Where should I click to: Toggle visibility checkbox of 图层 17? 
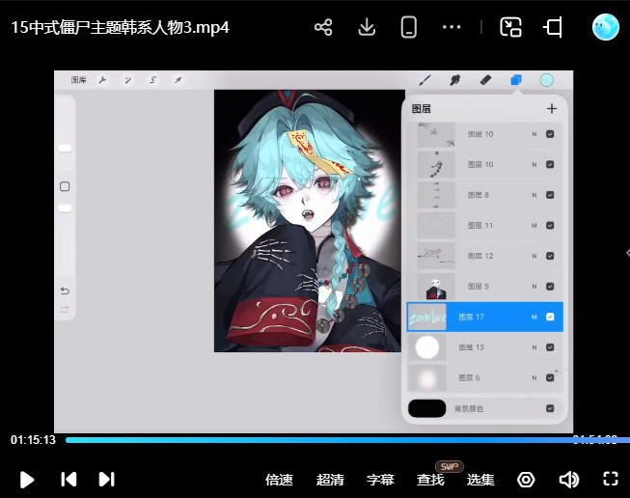pos(550,317)
